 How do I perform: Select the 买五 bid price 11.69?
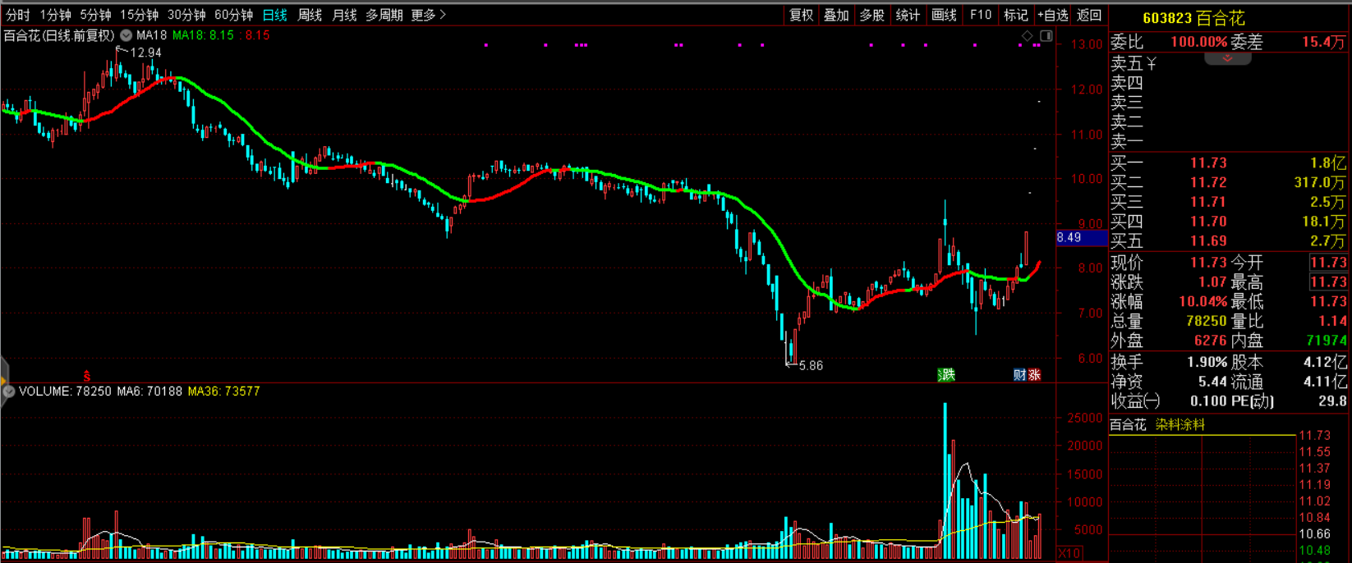click(x=1208, y=240)
